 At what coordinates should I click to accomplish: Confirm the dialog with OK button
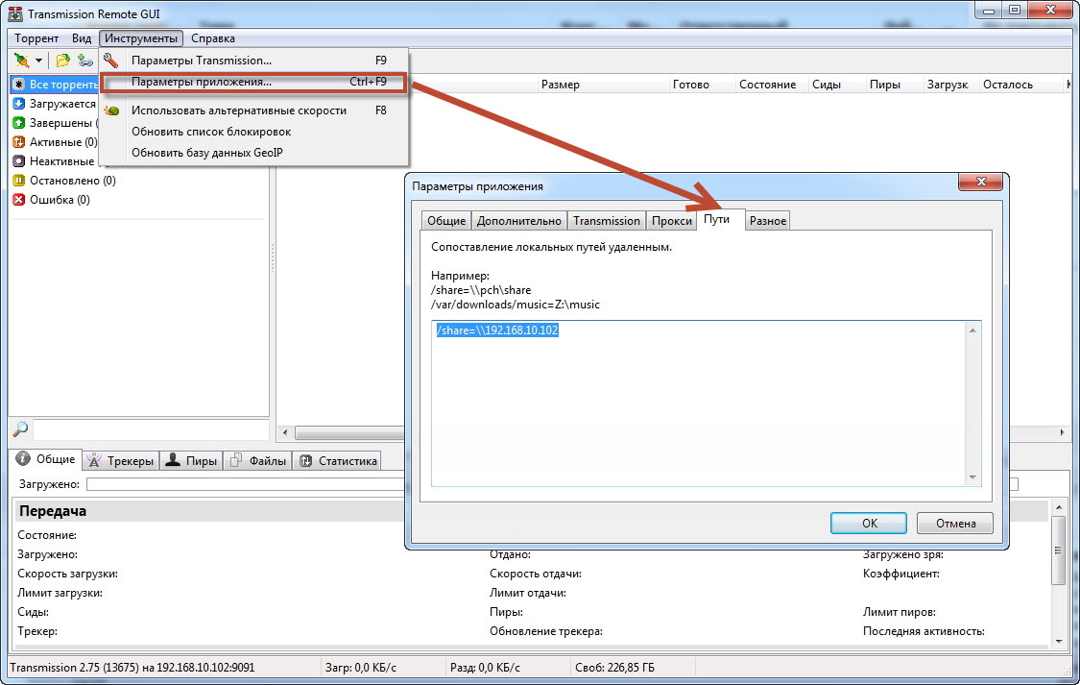[x=869, y=523]
